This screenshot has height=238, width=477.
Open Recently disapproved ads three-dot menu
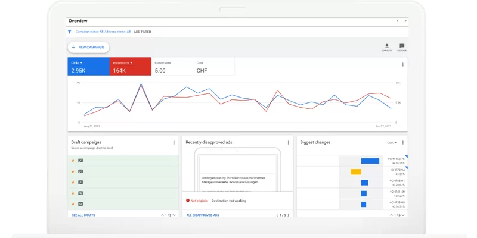coord(289,143)
